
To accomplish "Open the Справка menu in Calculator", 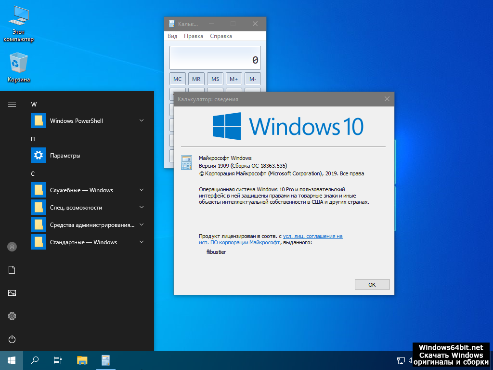I will coord(221,36).
